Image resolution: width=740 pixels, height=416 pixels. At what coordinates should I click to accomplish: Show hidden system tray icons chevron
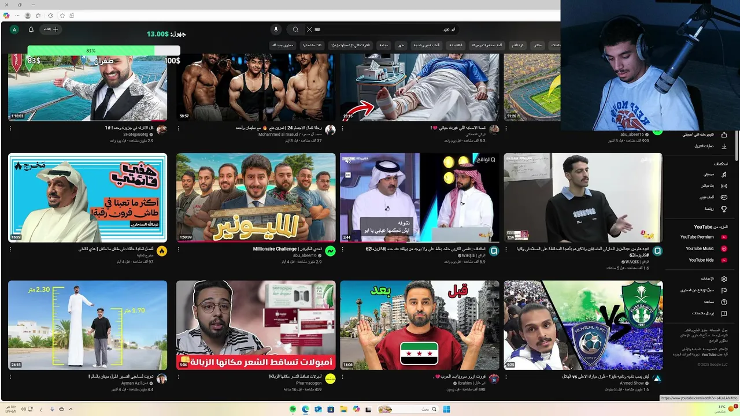pos(71,409)
